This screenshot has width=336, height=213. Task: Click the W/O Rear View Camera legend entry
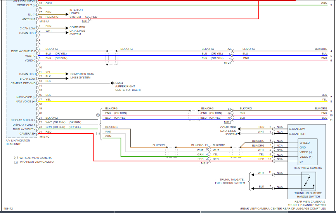[x=34, y=162]
